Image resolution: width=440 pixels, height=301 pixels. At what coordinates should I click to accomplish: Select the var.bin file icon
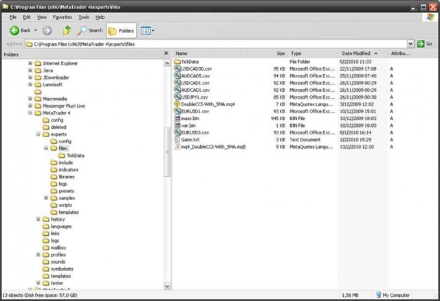click(177, 125)
